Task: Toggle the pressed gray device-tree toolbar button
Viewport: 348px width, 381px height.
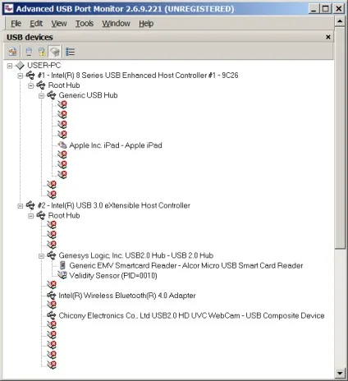Action: click(55, 52)
